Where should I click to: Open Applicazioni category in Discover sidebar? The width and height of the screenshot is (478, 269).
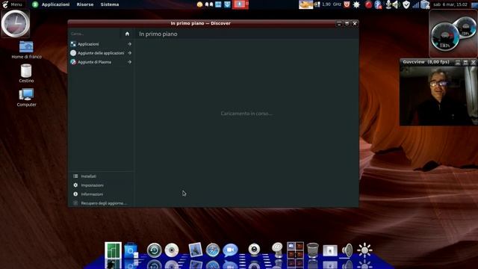coord(102,44)
